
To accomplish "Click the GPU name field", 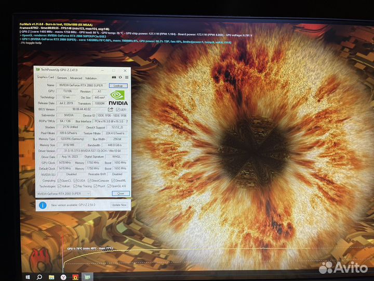I will pyautogui.click(x=82, y=85).
